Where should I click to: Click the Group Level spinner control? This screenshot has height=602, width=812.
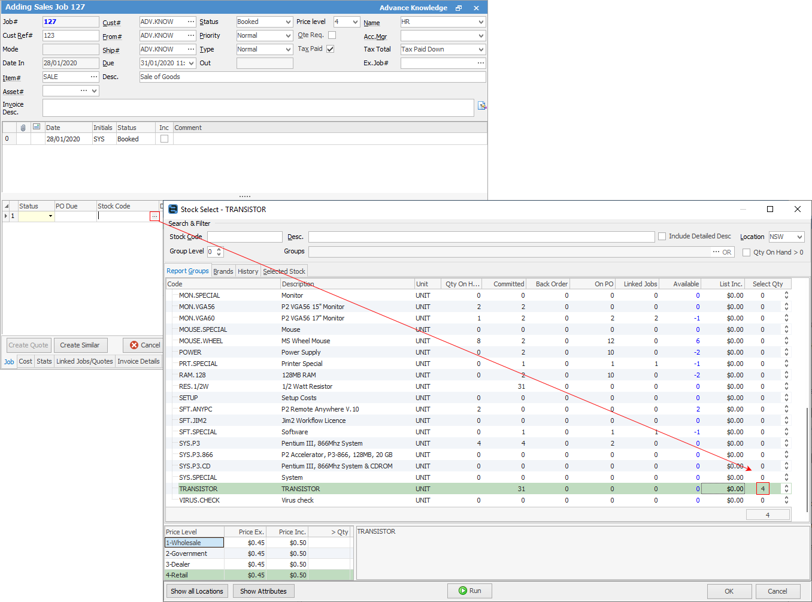(x=219, y=252)
